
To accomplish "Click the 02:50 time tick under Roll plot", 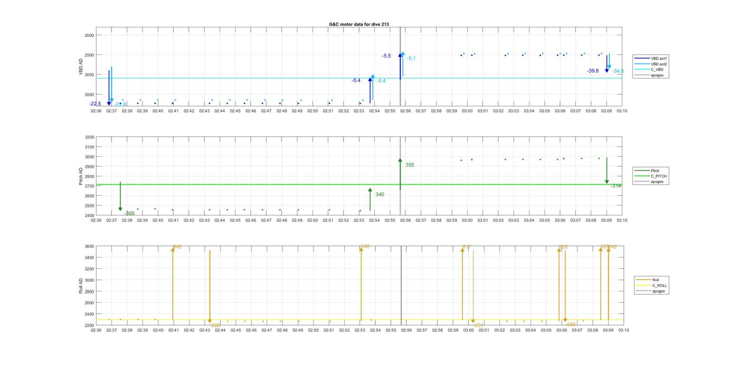I will click(314, 330).
